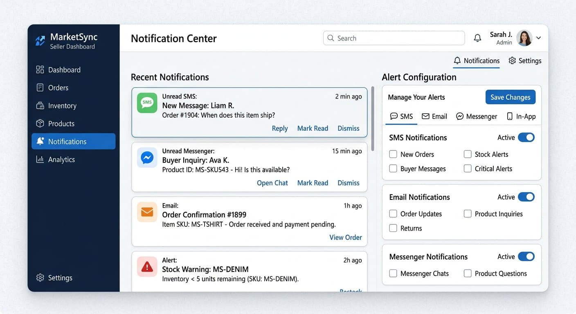Click the MarketSync logo icon
Screen dimensions: 576x314
(x=40, y=41)
